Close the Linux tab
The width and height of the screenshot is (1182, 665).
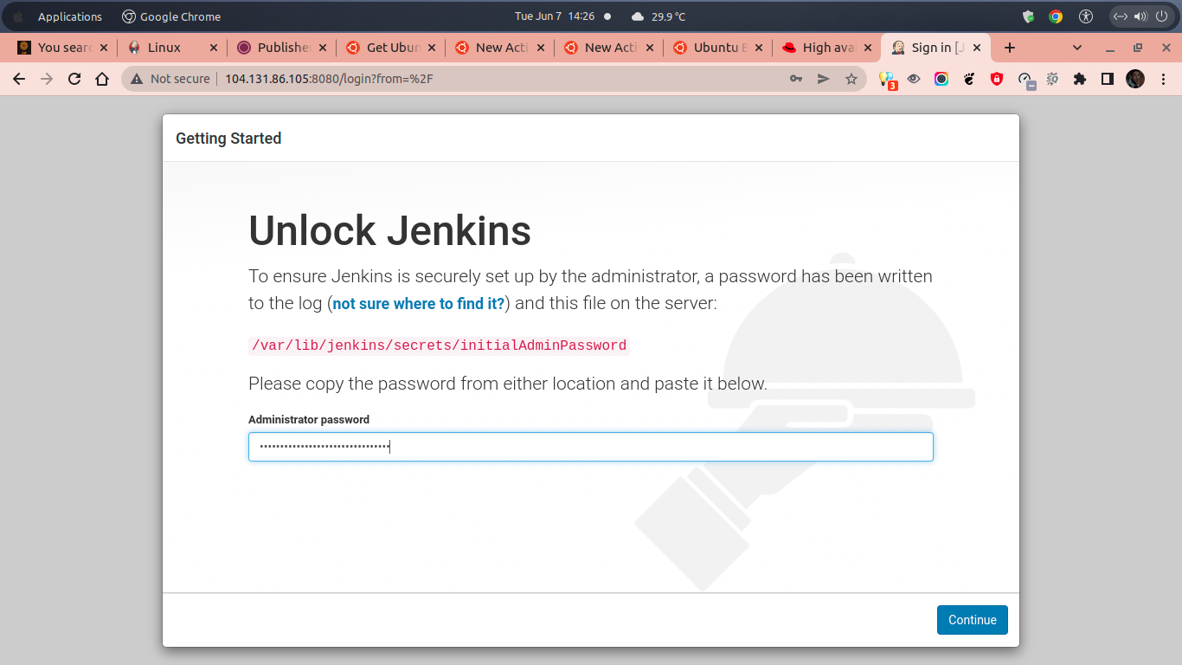pyautogui.click(x=214, y=48)
